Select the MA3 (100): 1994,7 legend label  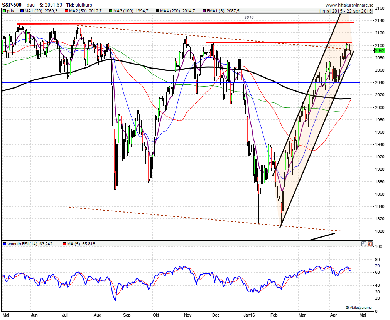click(131, 11)
